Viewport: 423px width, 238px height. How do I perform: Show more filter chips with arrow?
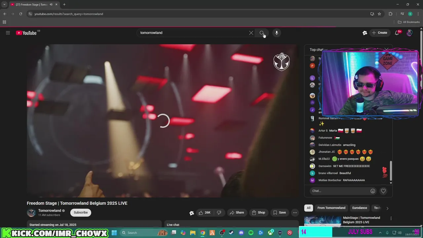[x=387, y=208]
